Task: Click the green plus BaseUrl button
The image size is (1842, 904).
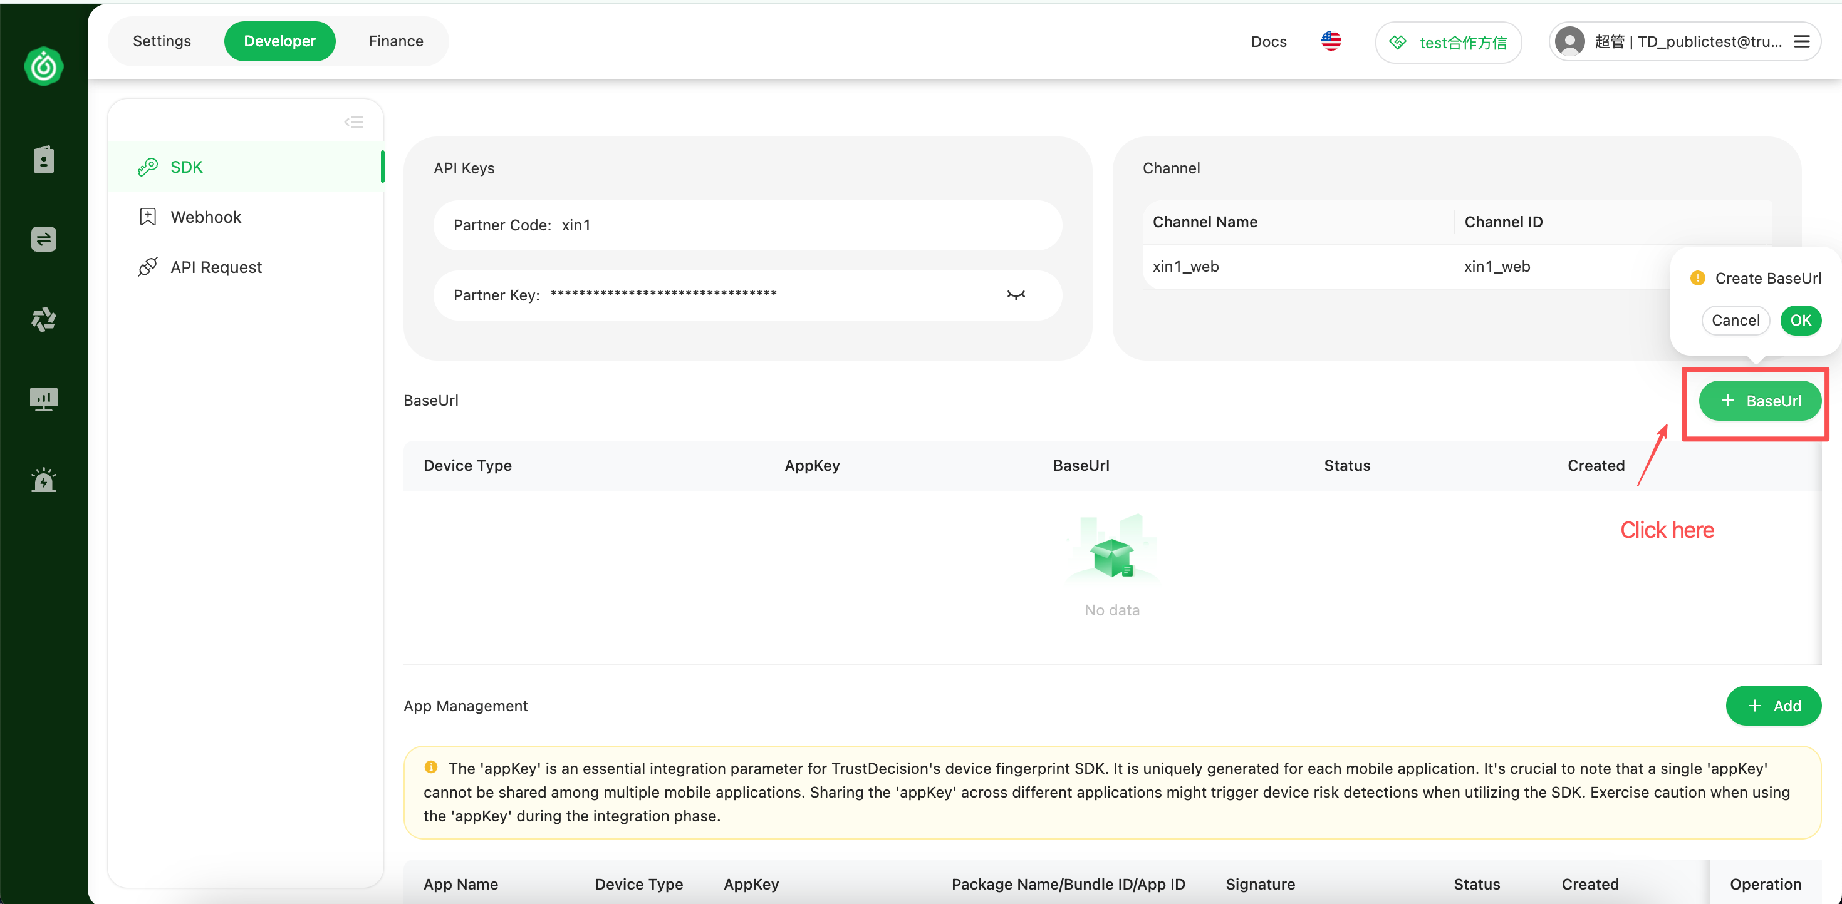Action: [1760, 401]
